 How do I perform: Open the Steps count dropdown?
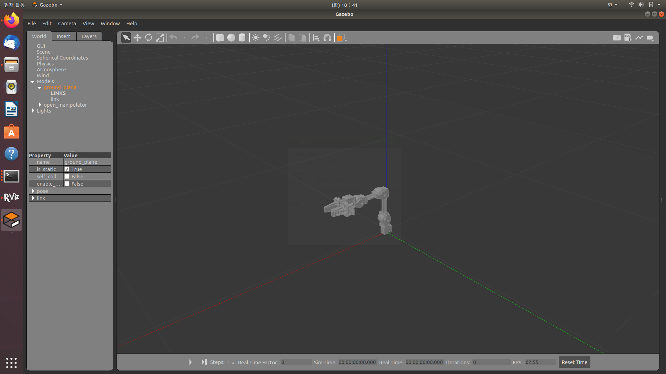point(231,363)
